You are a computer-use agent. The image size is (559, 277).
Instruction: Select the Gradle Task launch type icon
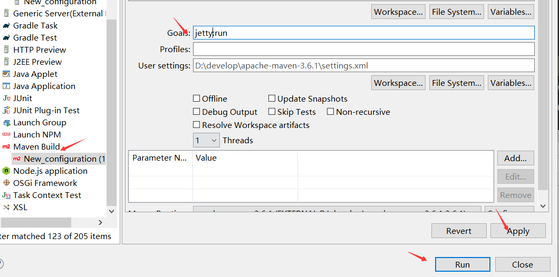[x=6, y=26]
